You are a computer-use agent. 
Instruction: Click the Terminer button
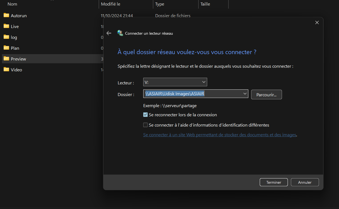[274, 182]
